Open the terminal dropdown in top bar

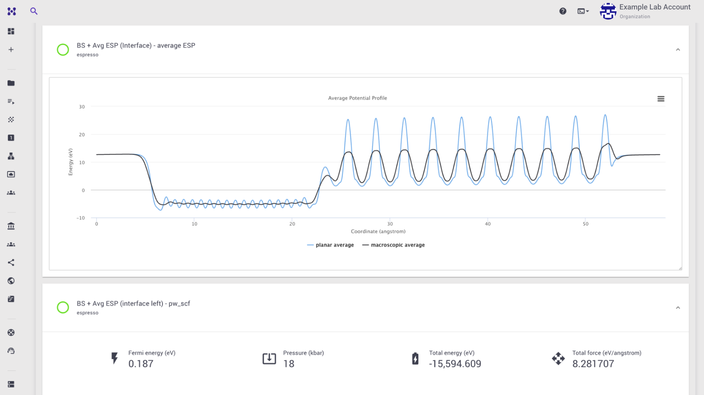[x=583, y=11]
